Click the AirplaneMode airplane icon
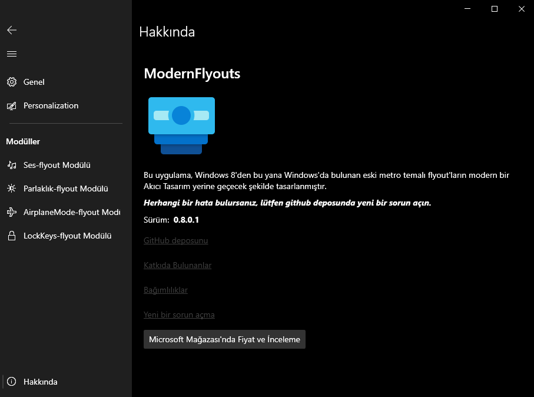Image resolution: width=534 pixels, height=397 pixels. pyautogui.click(x=12, y=212)
